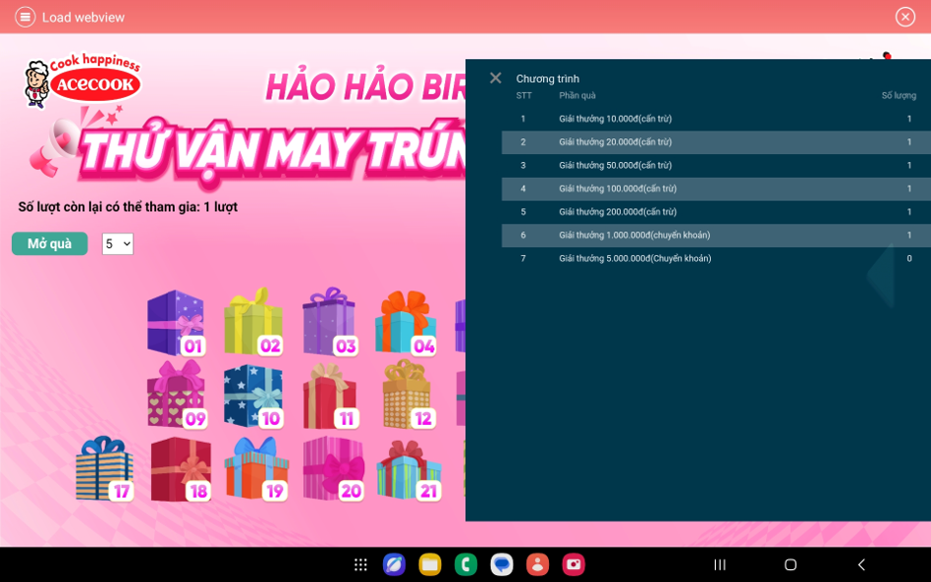
Task: Select row Giải thưởng 100.000đ(cấn trừ)
Action: click(x=716, y=189)
